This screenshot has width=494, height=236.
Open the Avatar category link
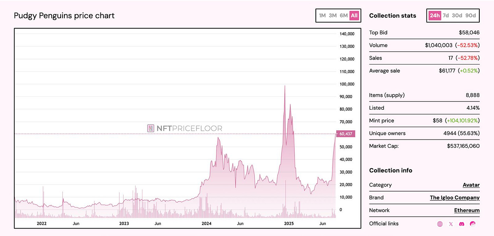point(471,185)
